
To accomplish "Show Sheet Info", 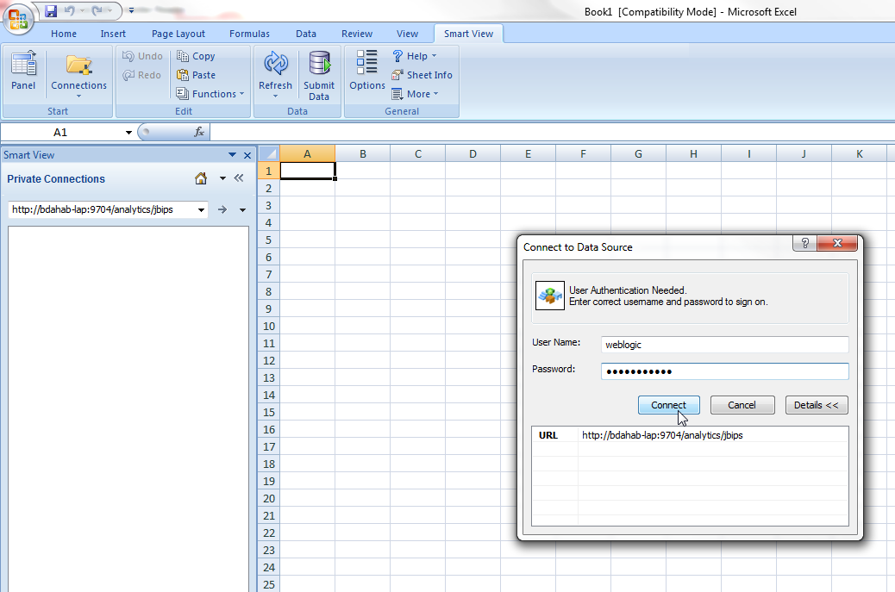I will [422, 75].
